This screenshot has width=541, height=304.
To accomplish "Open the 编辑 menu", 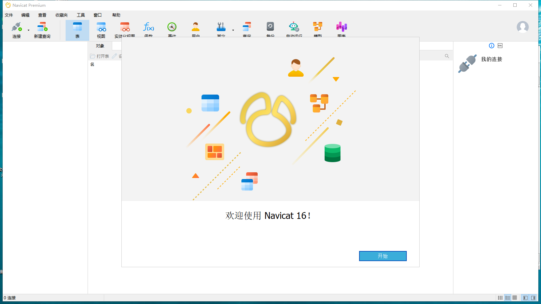I will (x=25, y=15).
